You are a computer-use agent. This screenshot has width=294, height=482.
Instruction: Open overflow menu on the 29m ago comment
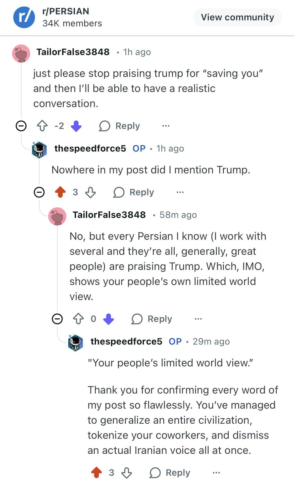[216, 473]
